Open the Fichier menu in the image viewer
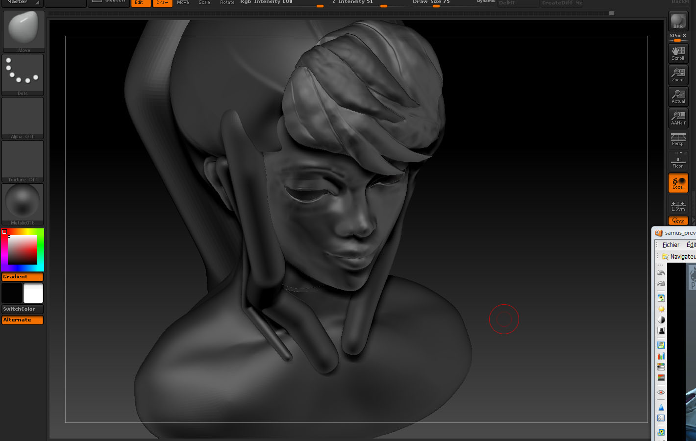Image resolution: width=696 pixels, height=441 pixels. pyautogui.click(x=671, y=245)
